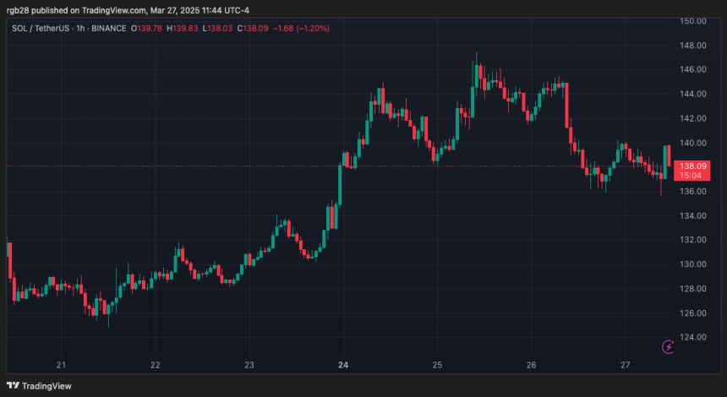Click the SOL / TetherUS symbol title
The width and height of the screenshot is (727, 397).
coord(41,28)
